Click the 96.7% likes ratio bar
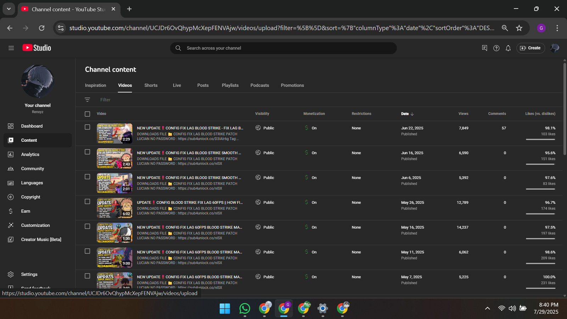 pos(540,214)
